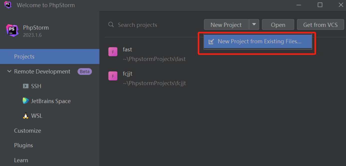Click the New Project button
Viewport: 346px width, 166px height.
click(226, 25)
